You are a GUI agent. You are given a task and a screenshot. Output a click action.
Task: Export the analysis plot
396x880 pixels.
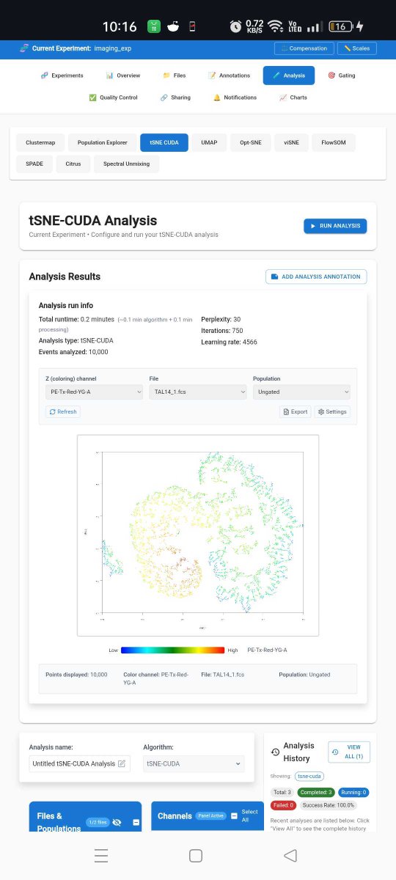pyautogui.click(x=295, y=412)
